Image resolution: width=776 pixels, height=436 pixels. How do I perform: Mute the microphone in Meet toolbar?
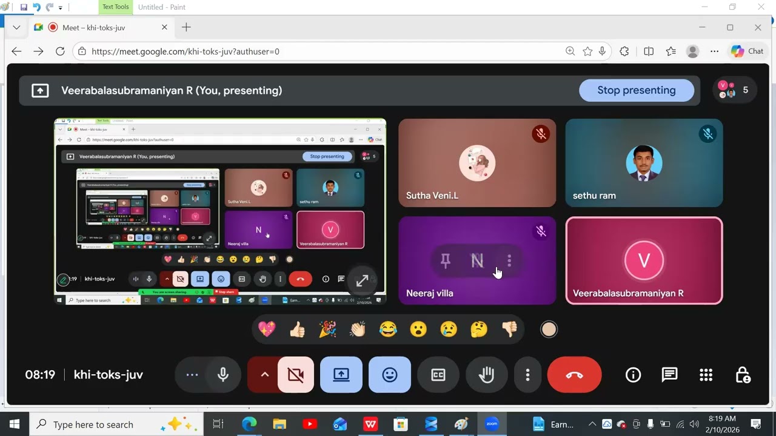[223, 375]
